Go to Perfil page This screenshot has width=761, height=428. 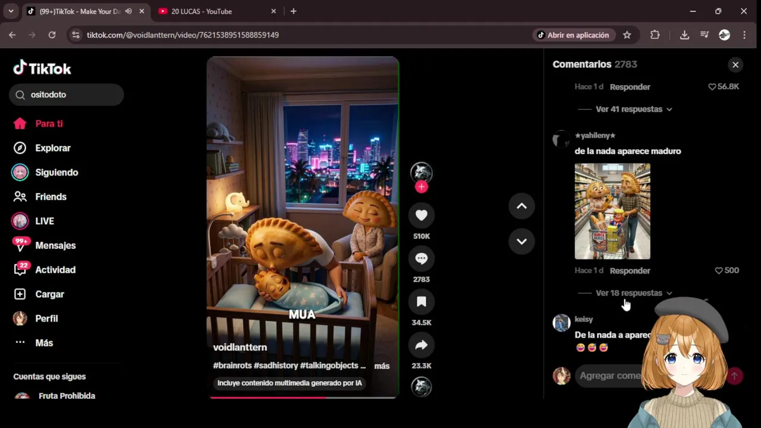(36, 319)
